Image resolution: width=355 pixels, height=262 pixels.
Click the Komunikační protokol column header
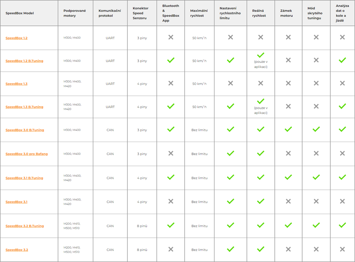coord(110,13)
